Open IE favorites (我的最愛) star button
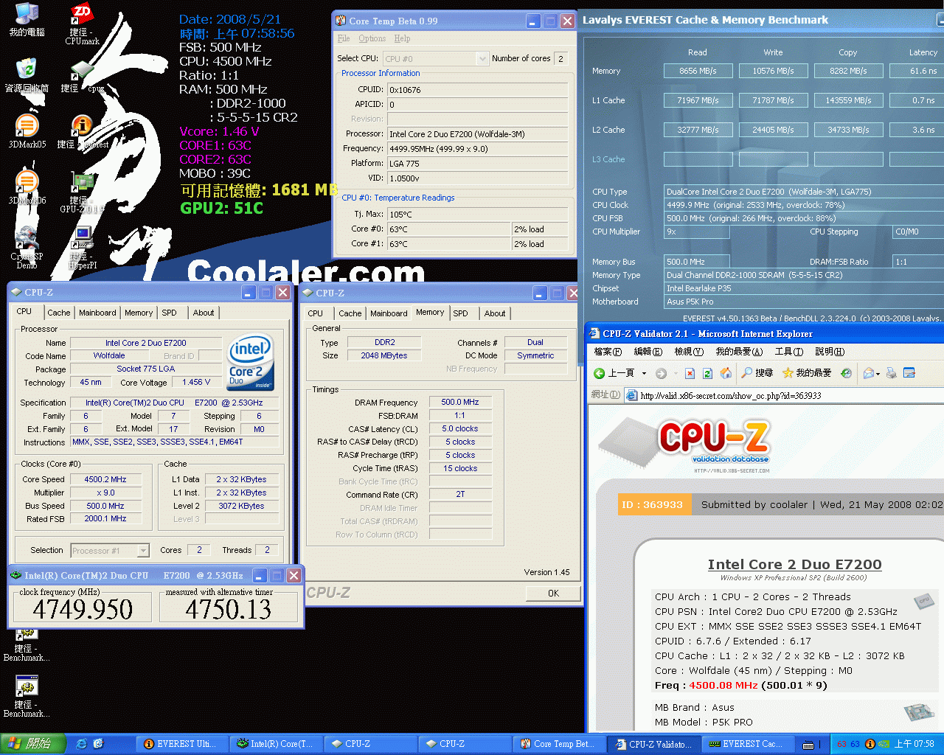 (806, 373)
